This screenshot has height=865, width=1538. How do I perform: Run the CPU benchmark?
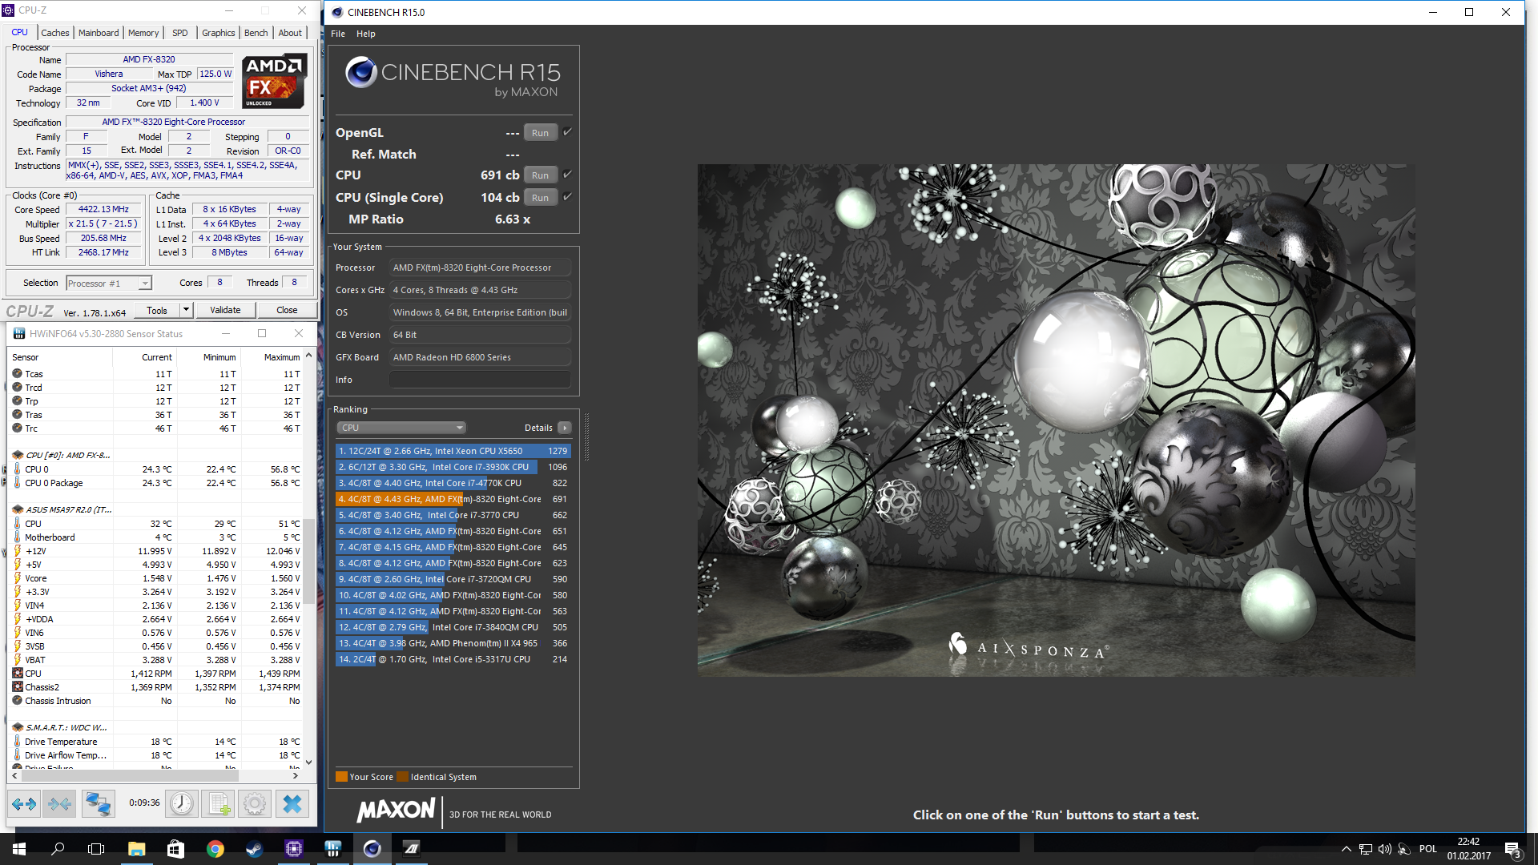(541, 175)
